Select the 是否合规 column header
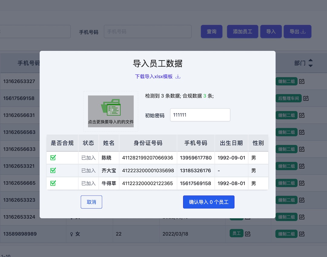Screen dimensions: 327x257 click(x=62, y=143)
